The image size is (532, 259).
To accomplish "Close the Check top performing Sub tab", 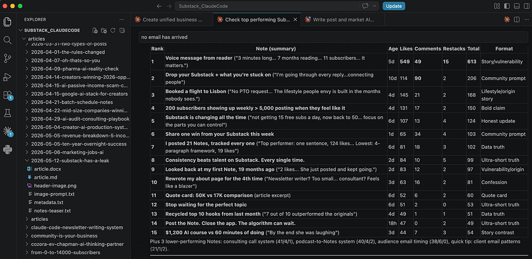I will [x=295, y=20].
